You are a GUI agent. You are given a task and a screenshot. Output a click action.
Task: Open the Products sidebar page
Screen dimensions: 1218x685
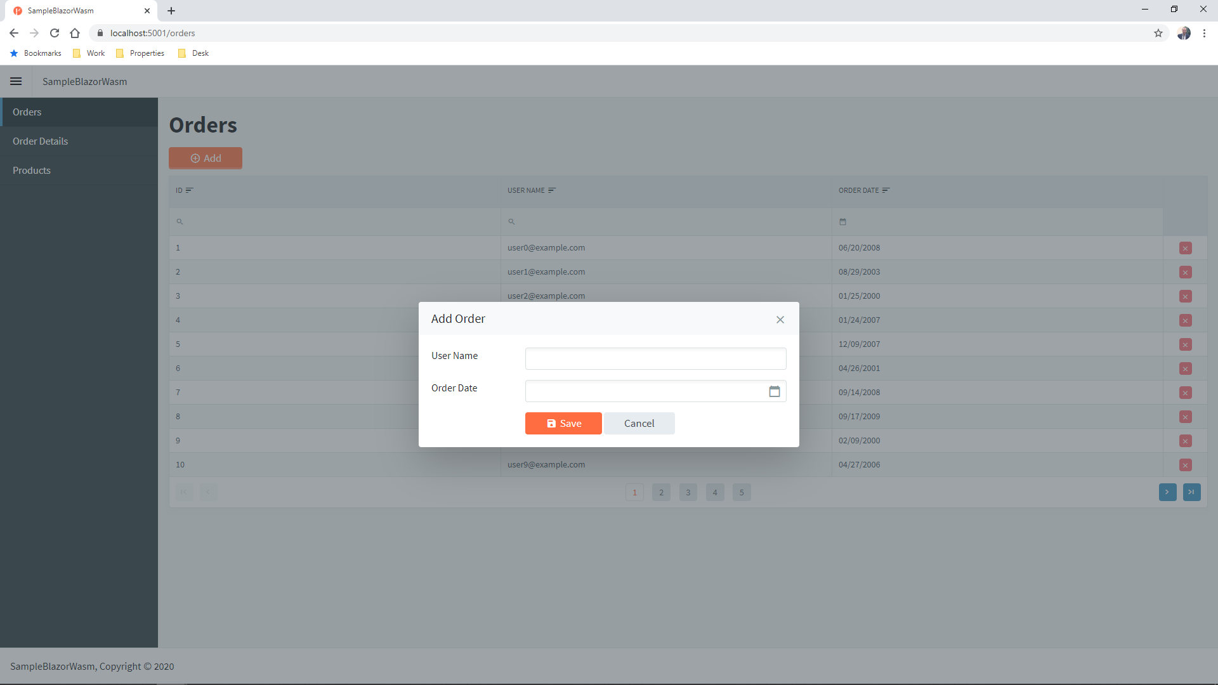coord(79,171)
